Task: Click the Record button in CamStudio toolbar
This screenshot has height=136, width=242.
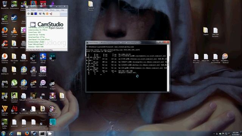Action: pos(29,14)
